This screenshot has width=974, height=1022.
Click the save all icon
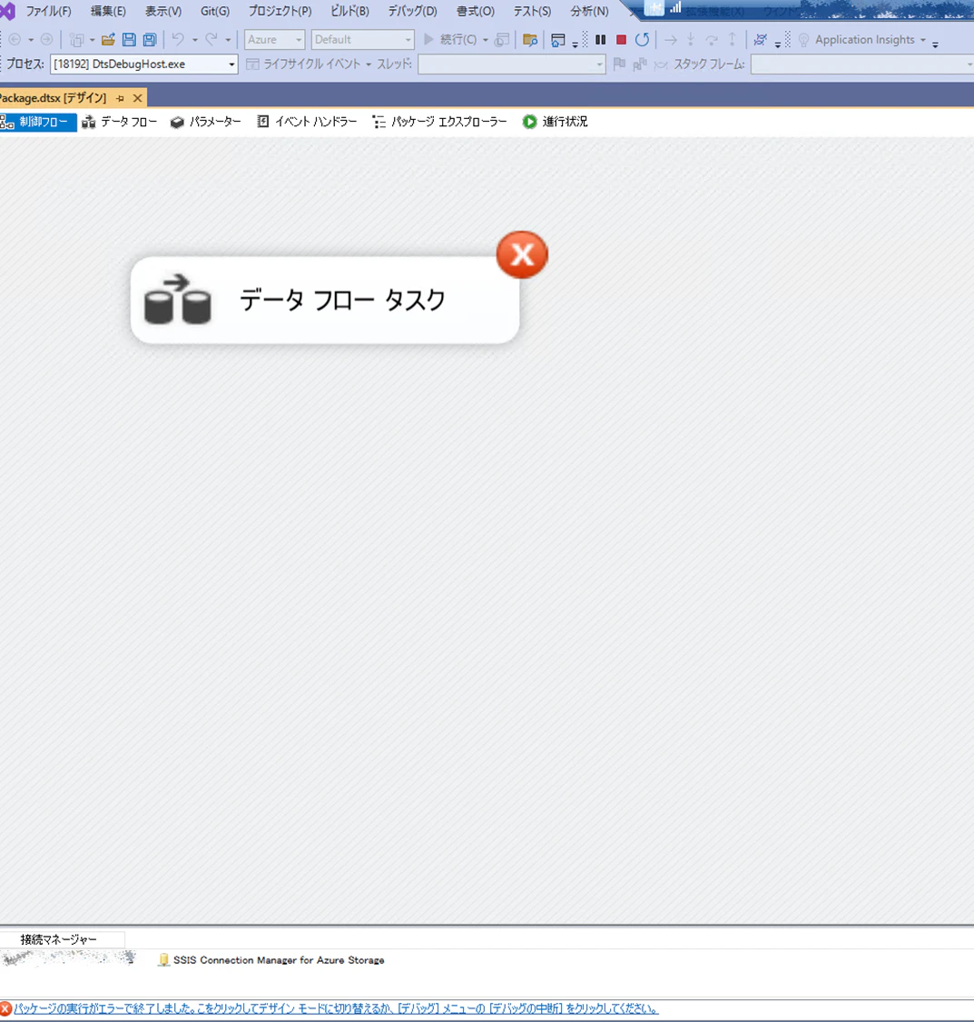150,40
